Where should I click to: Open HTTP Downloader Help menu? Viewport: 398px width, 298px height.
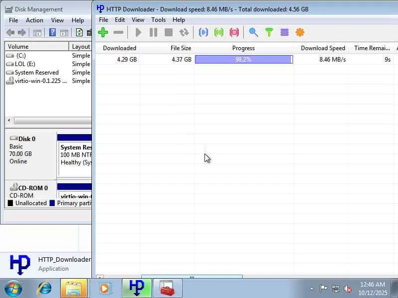coord(179,20)
